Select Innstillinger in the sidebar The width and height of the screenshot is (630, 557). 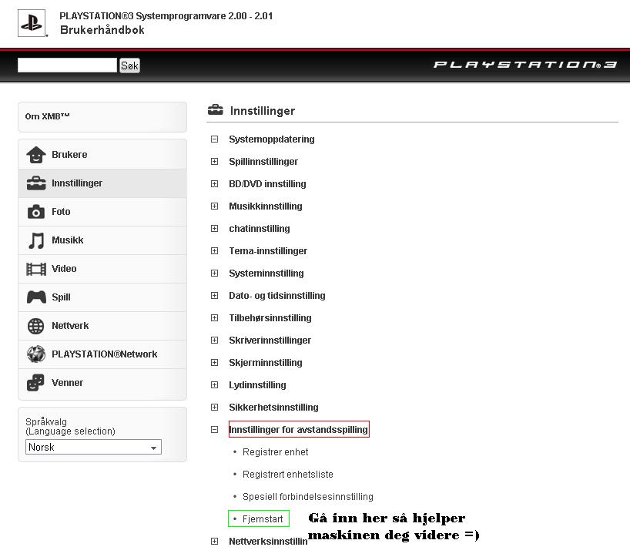point(102,183)
